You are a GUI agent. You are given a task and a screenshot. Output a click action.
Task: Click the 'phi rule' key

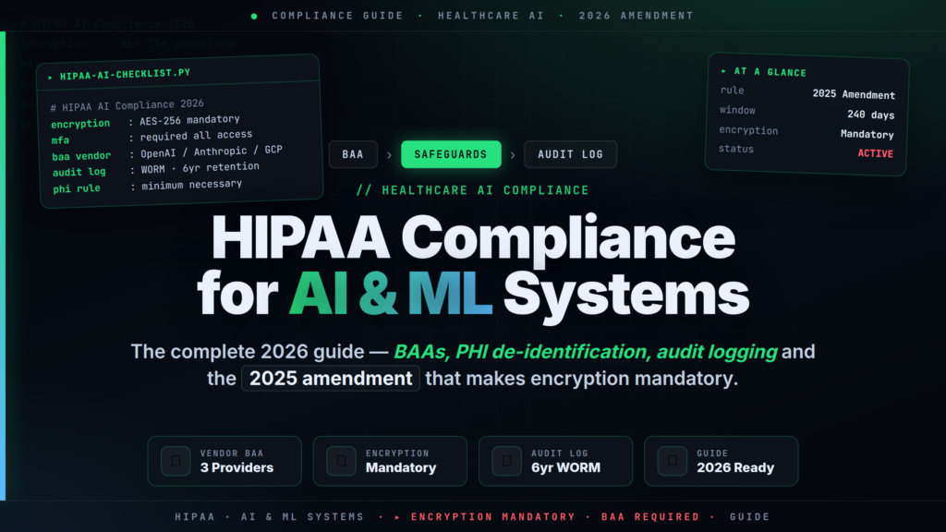(x=77, y=188)
